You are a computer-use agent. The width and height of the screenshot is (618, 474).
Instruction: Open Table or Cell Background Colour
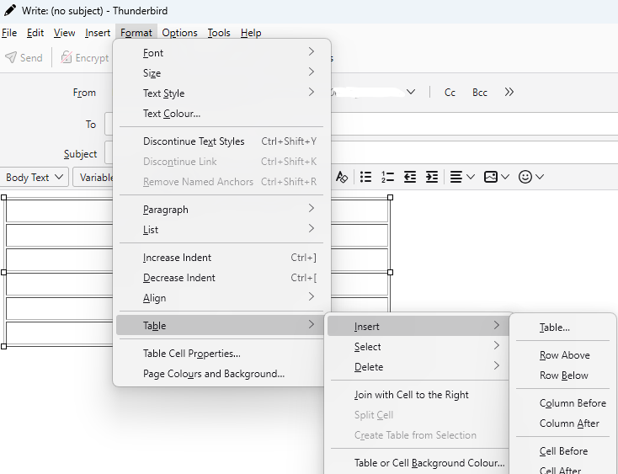click(x=429, y=463)
